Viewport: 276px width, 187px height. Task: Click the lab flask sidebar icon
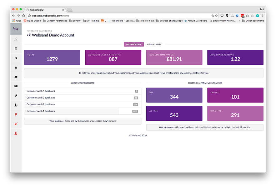16,67
